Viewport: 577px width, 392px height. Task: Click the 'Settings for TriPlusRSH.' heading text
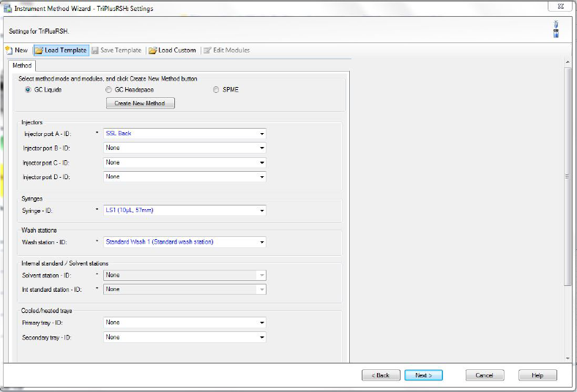pos(39,31)
